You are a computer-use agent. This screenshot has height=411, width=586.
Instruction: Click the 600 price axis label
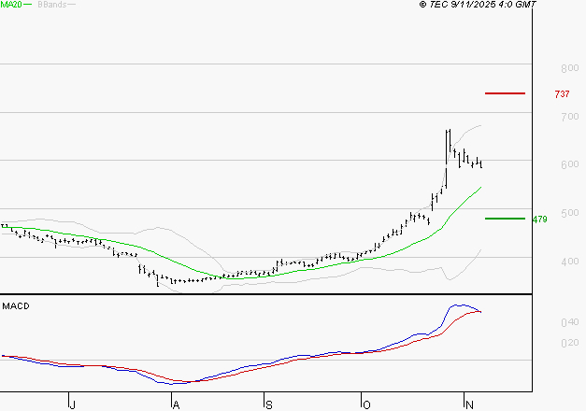tap(569, 164)
